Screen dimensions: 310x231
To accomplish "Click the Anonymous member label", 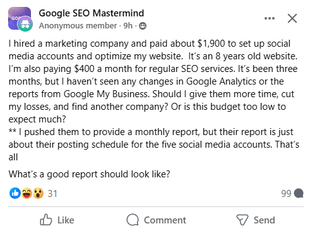I will coord(78,26).
